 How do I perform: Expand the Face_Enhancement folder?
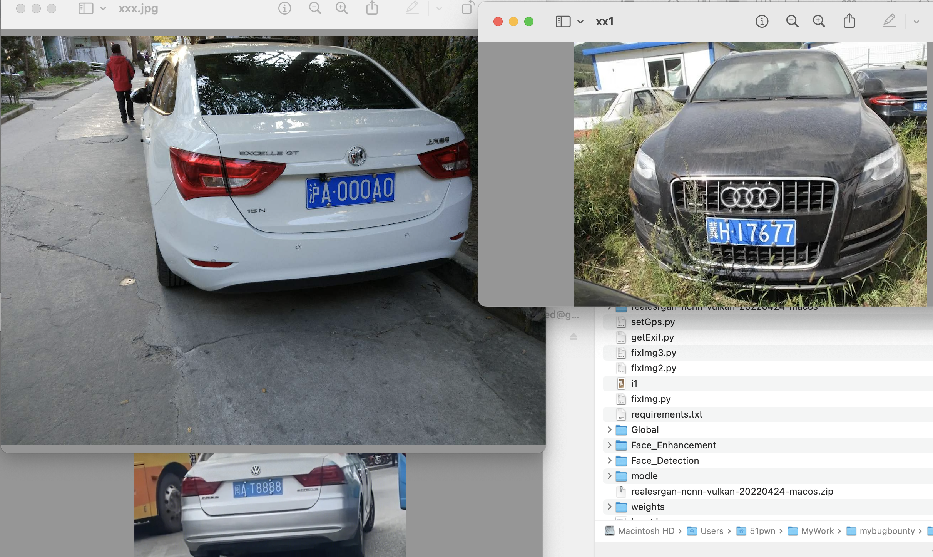coord(609,445)
